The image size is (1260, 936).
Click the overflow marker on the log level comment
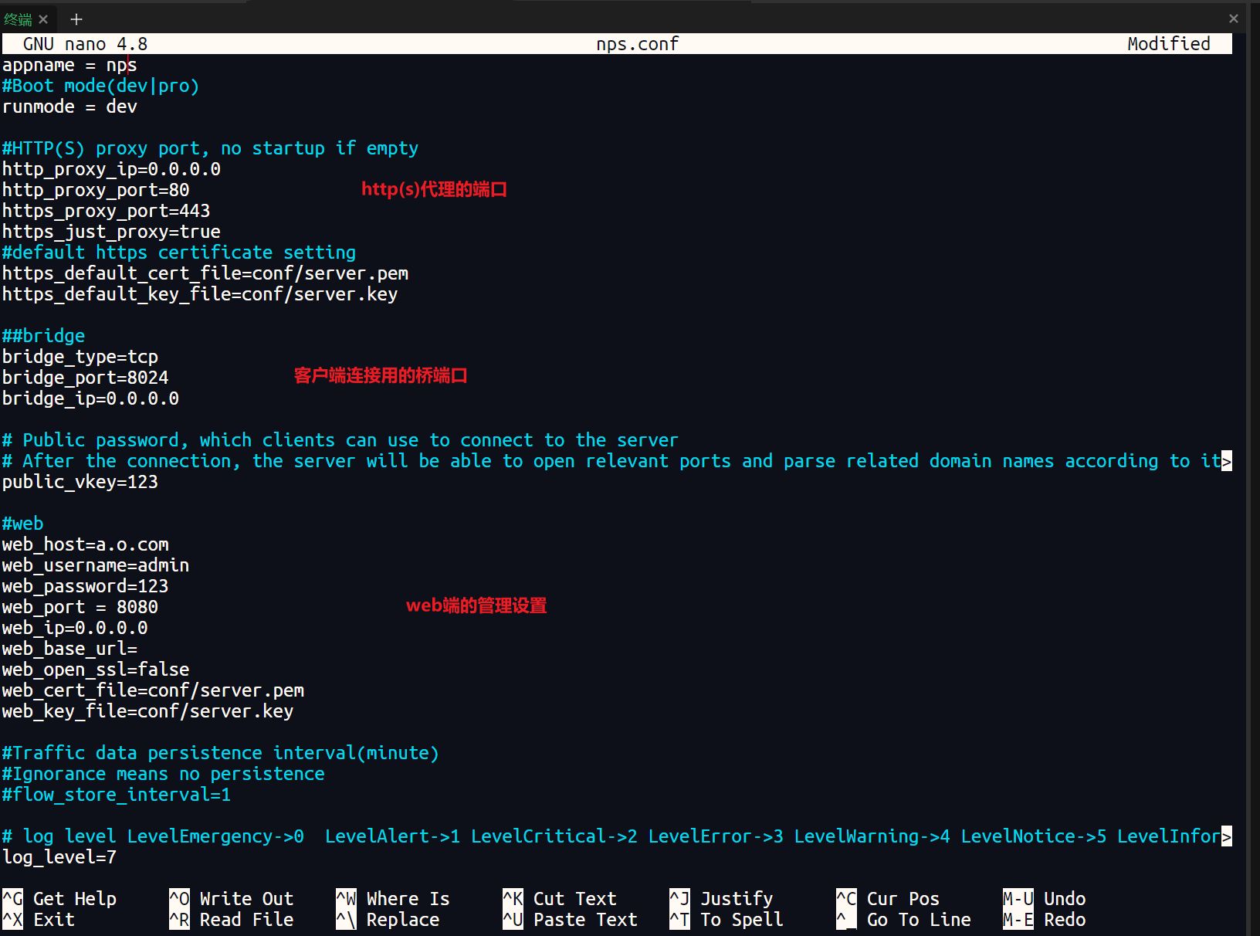[x=1226, y=837]
